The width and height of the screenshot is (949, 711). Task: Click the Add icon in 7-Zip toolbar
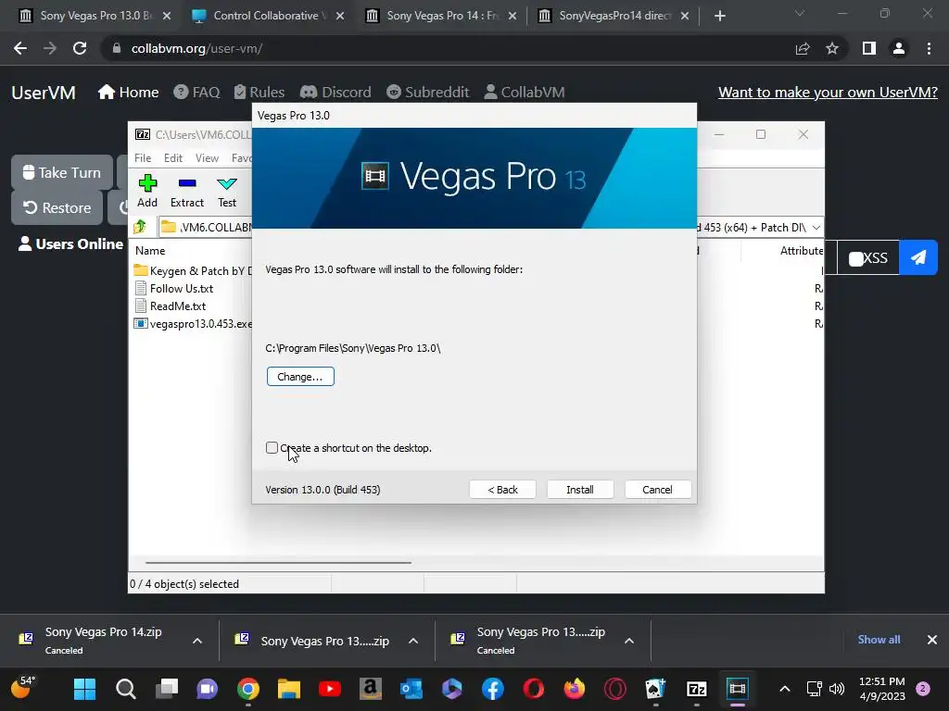pos(147,191)
